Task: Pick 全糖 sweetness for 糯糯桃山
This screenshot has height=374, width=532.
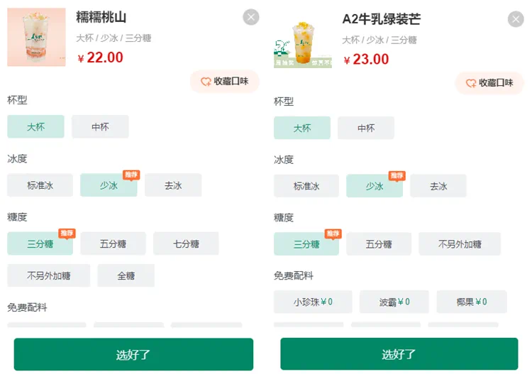Action: click(126, 275)
